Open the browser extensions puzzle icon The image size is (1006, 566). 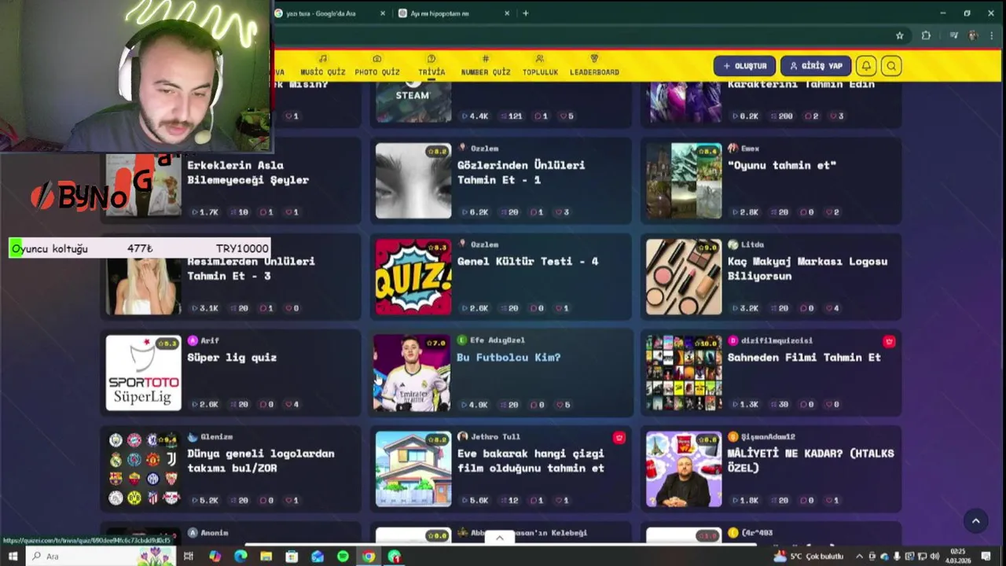[x=926, y=35]
